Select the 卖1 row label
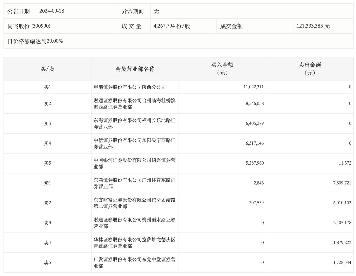Image resolution: width=356 pixels, height=276 pixels. click(48, 183)
